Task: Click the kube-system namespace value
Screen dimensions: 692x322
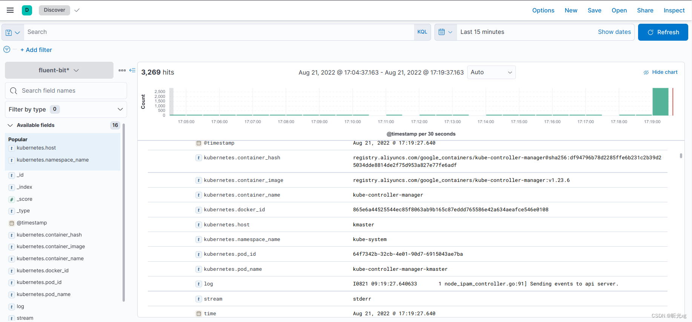Action: [370, 240]
